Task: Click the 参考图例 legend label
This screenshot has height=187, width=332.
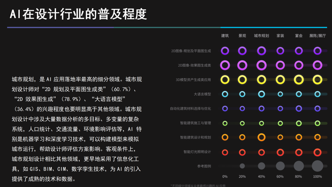Action: coord(204,166)
